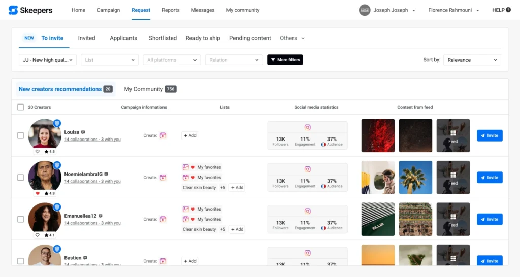Click the More filters button

285,60
